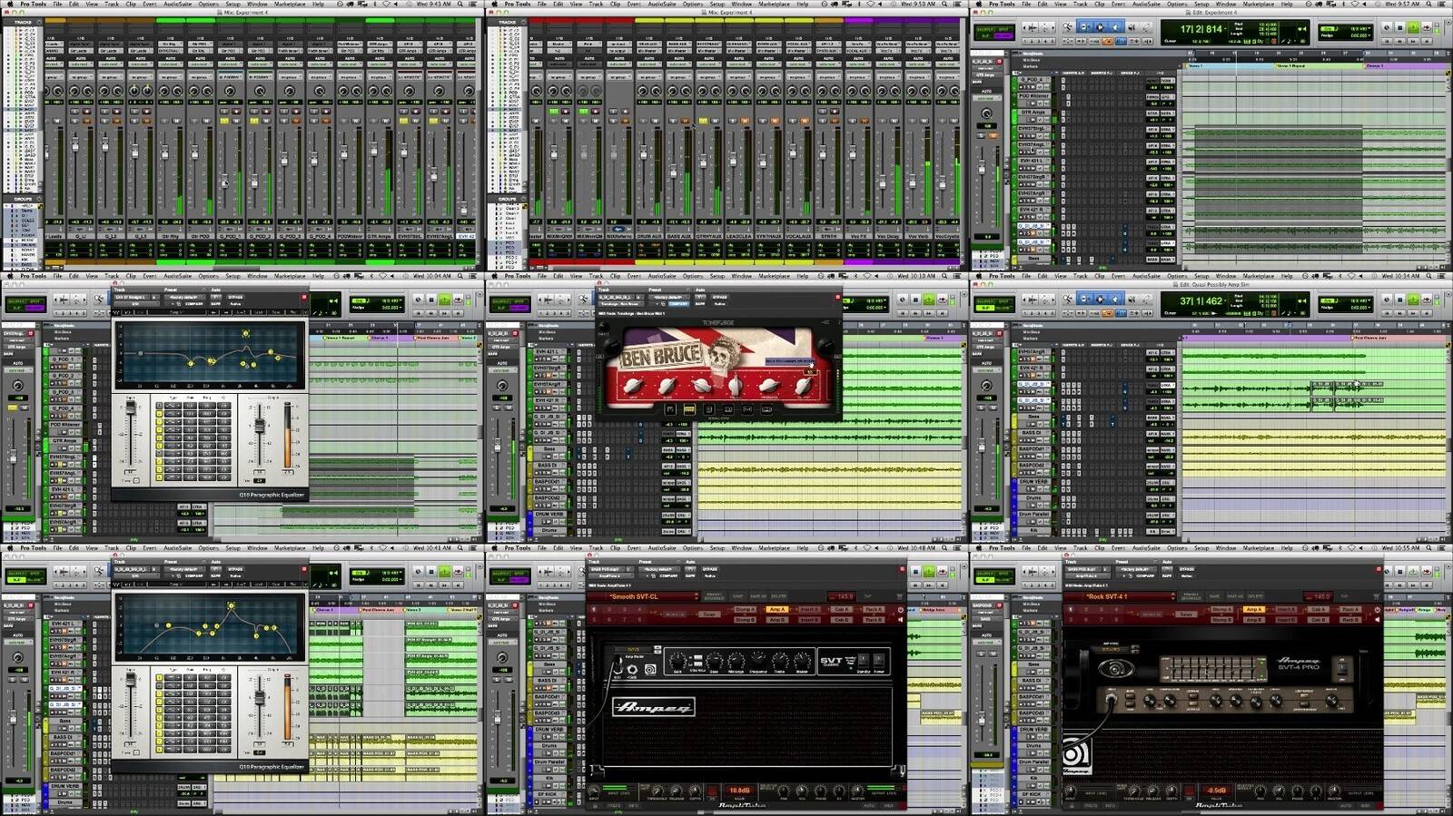The height and width of the screenshot is (816, 1453).
Task: Click the highlighted amp icon below Ben Bruce knobs
Action: tap(689, 409)
